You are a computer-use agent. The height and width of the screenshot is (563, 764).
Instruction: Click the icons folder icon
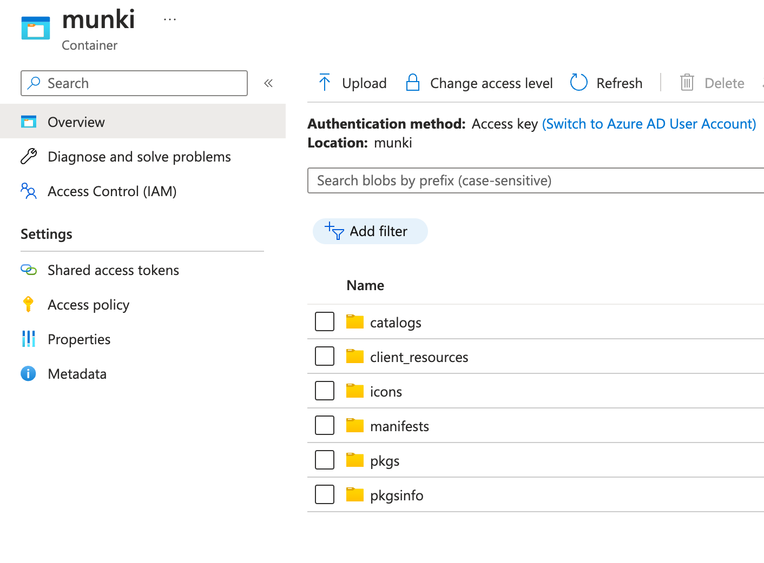355,391
